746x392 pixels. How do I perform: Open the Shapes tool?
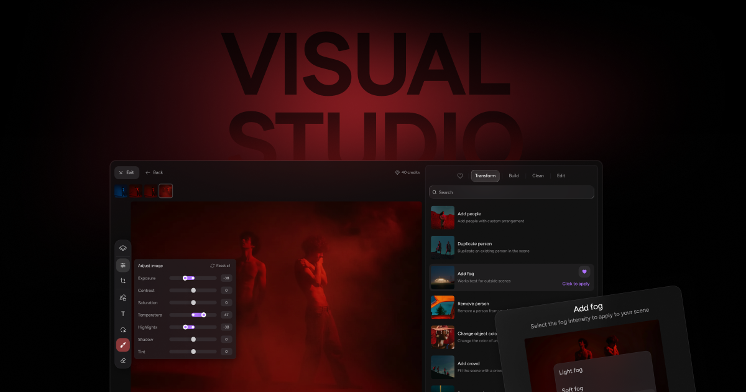pyautogui.click(x=123, y=298)
